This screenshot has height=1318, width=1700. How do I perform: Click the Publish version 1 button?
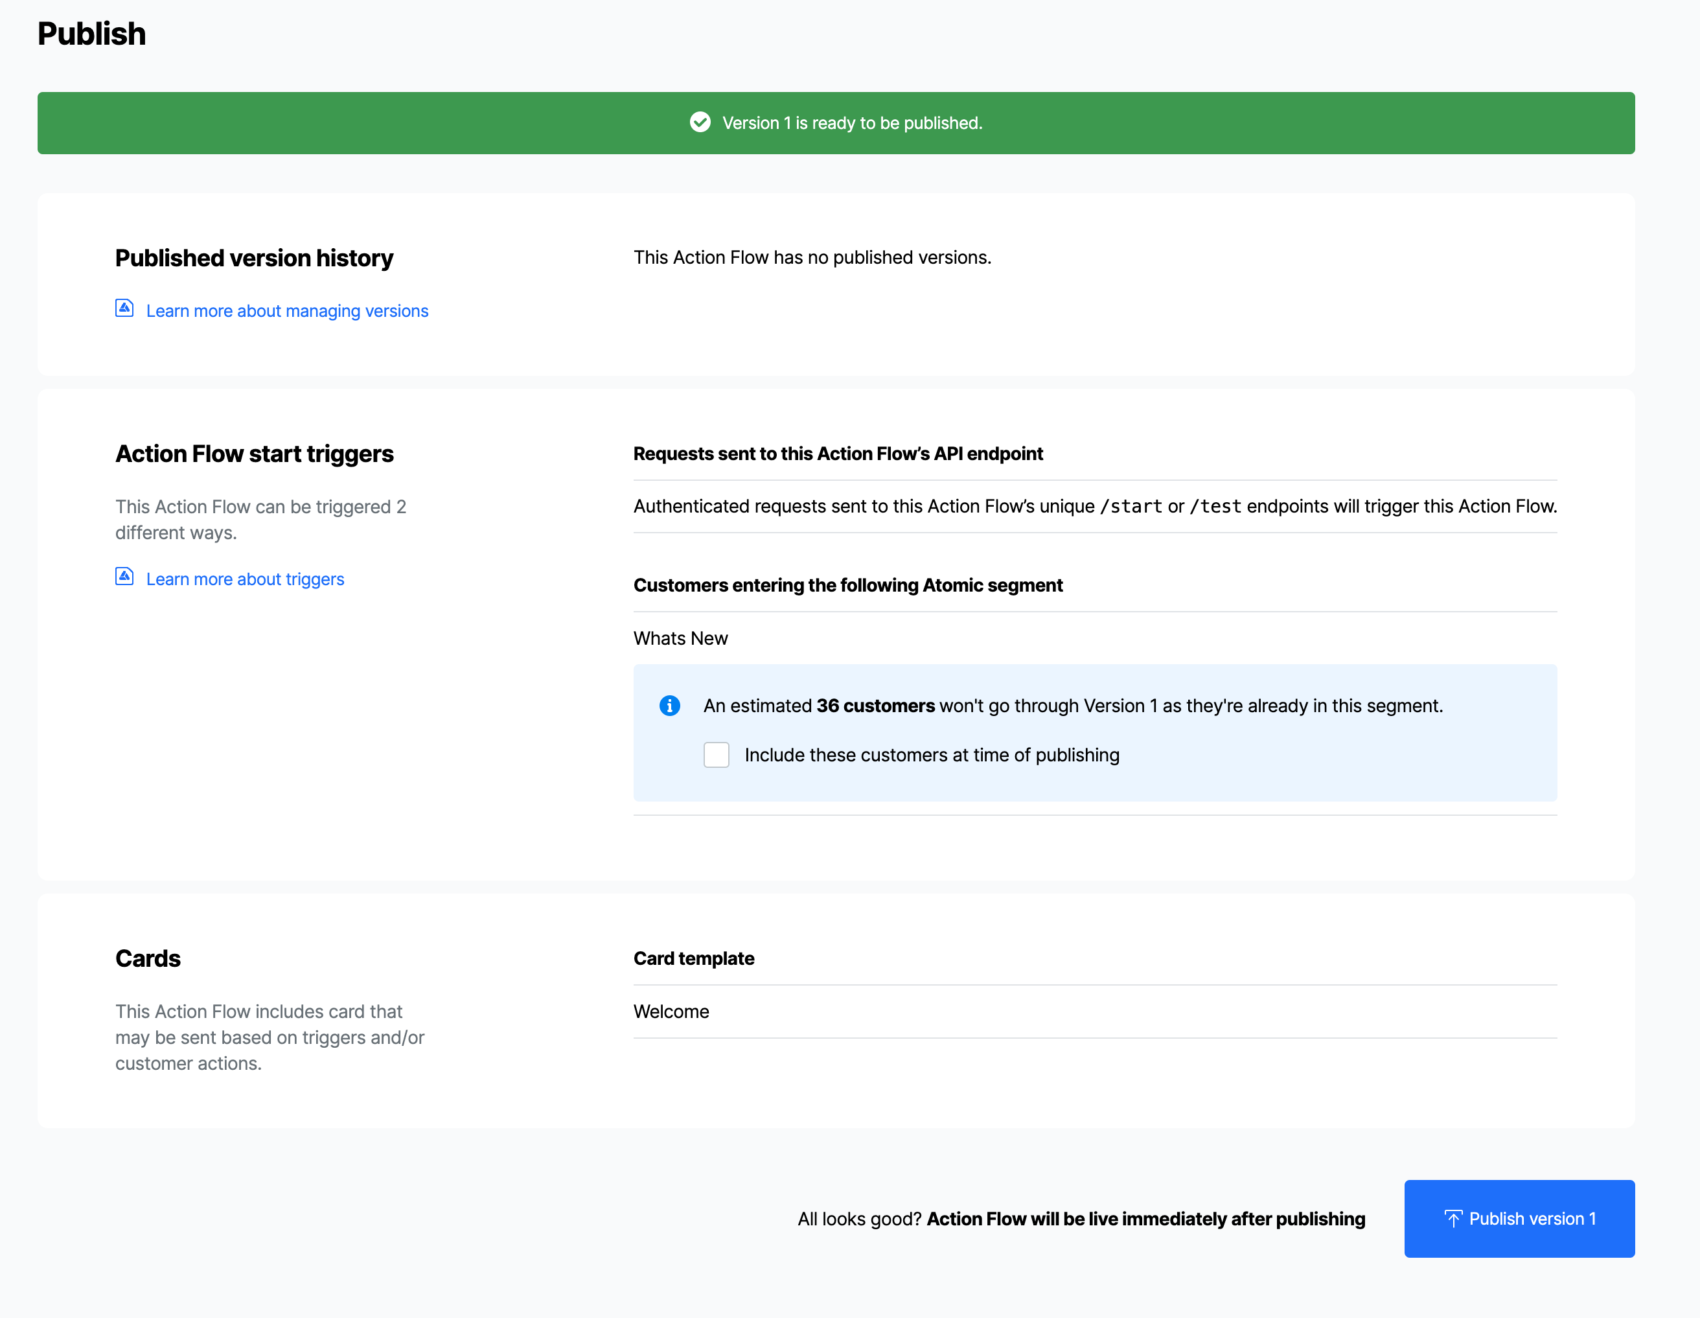coord(1519,1218)
